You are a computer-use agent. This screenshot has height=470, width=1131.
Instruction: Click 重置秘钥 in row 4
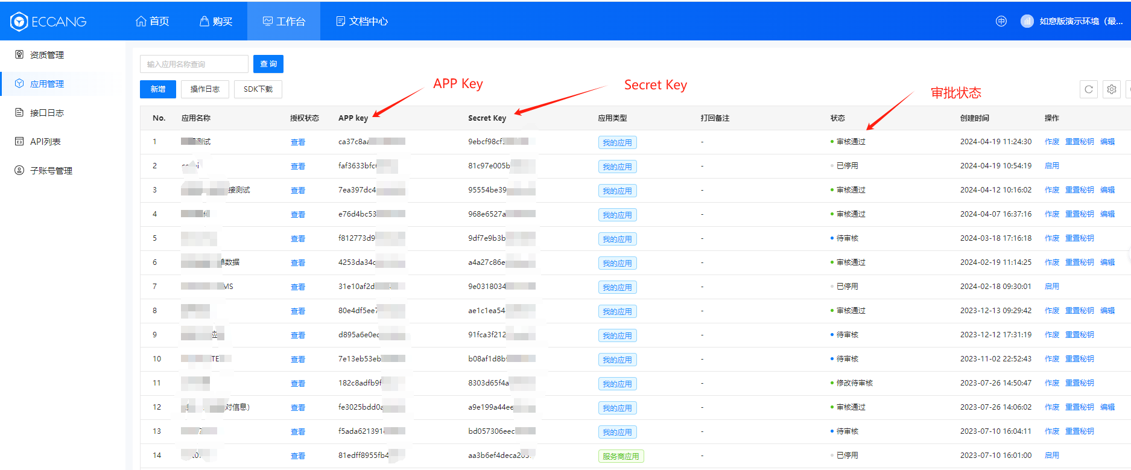tap(1080, 214)
